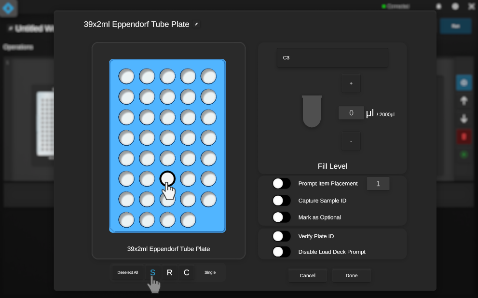478x298 pixels.
Task: Select the bottom-left corner tube well
Action: click(x=126, y=220)
